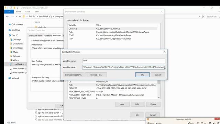Click OK in Environment Variables window
Image resolution: width=220 pixels, height=124 pixels.
pos(137,115)
